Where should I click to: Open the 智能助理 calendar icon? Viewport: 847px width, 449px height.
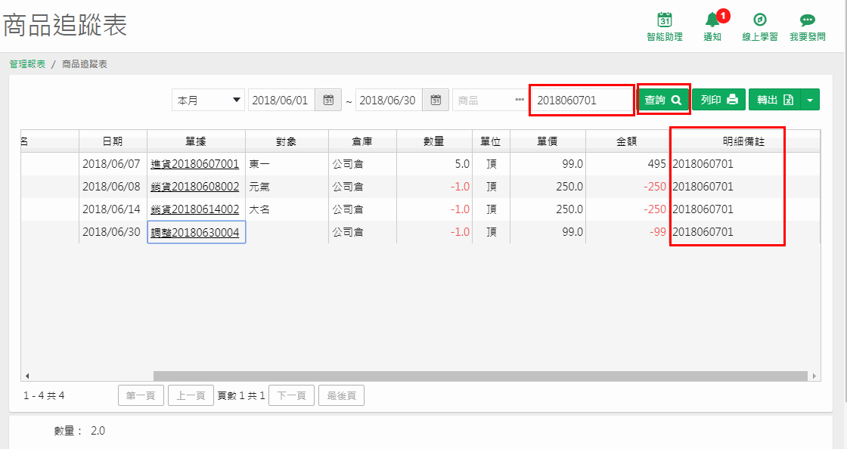[x=665, y=20]
